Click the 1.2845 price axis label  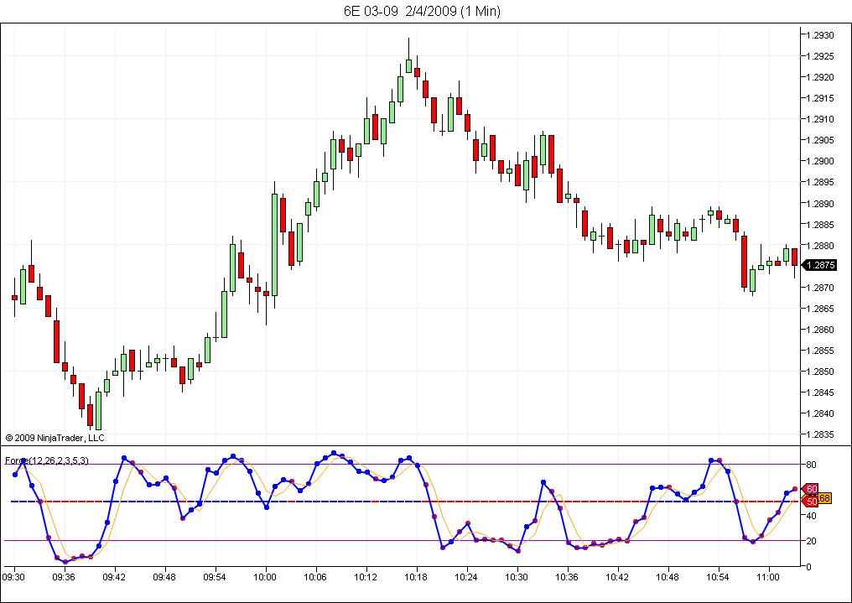[820, 392]
